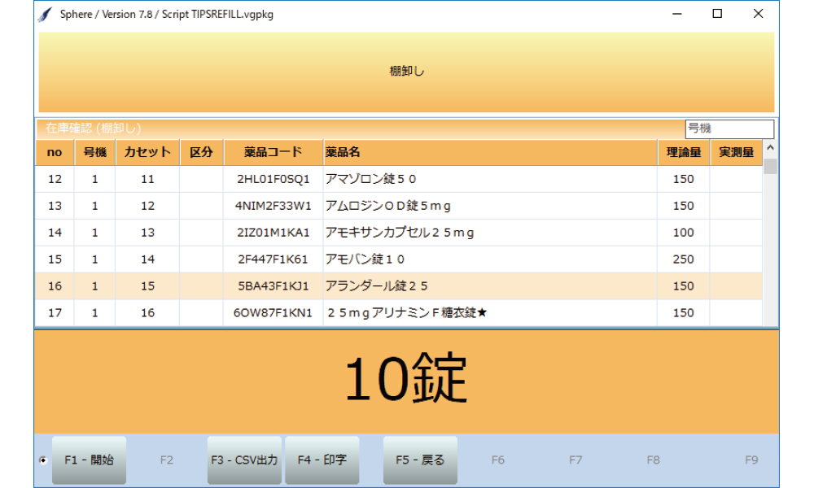Click the 実測量 column header
814x488 pixels.
click(736, 152)
